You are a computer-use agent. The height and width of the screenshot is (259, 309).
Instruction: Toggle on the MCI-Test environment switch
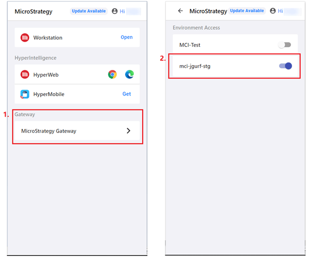coord(285,45)
